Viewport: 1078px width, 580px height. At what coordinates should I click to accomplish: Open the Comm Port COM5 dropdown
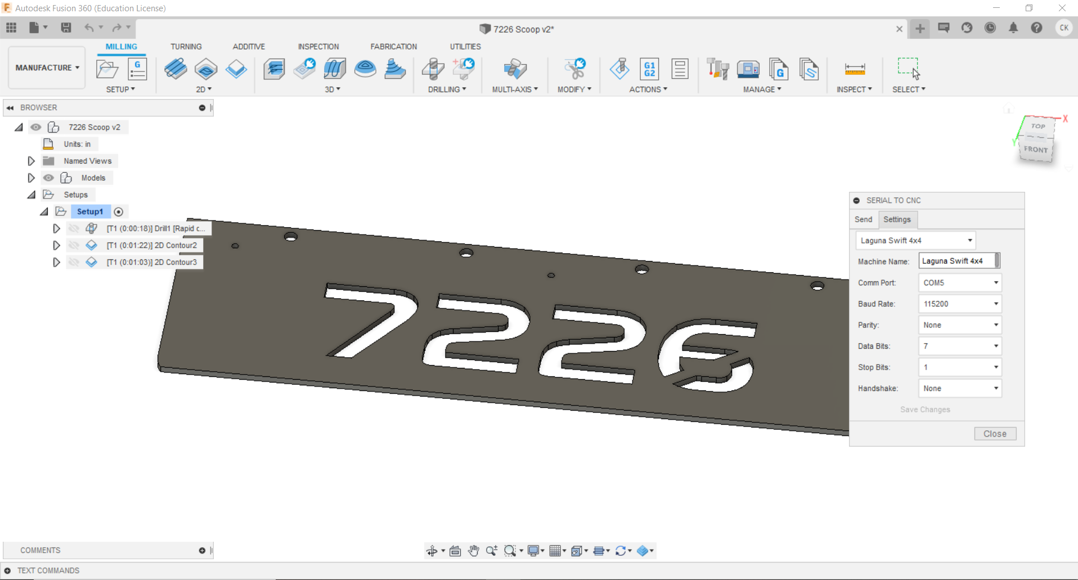coord(959,283)
